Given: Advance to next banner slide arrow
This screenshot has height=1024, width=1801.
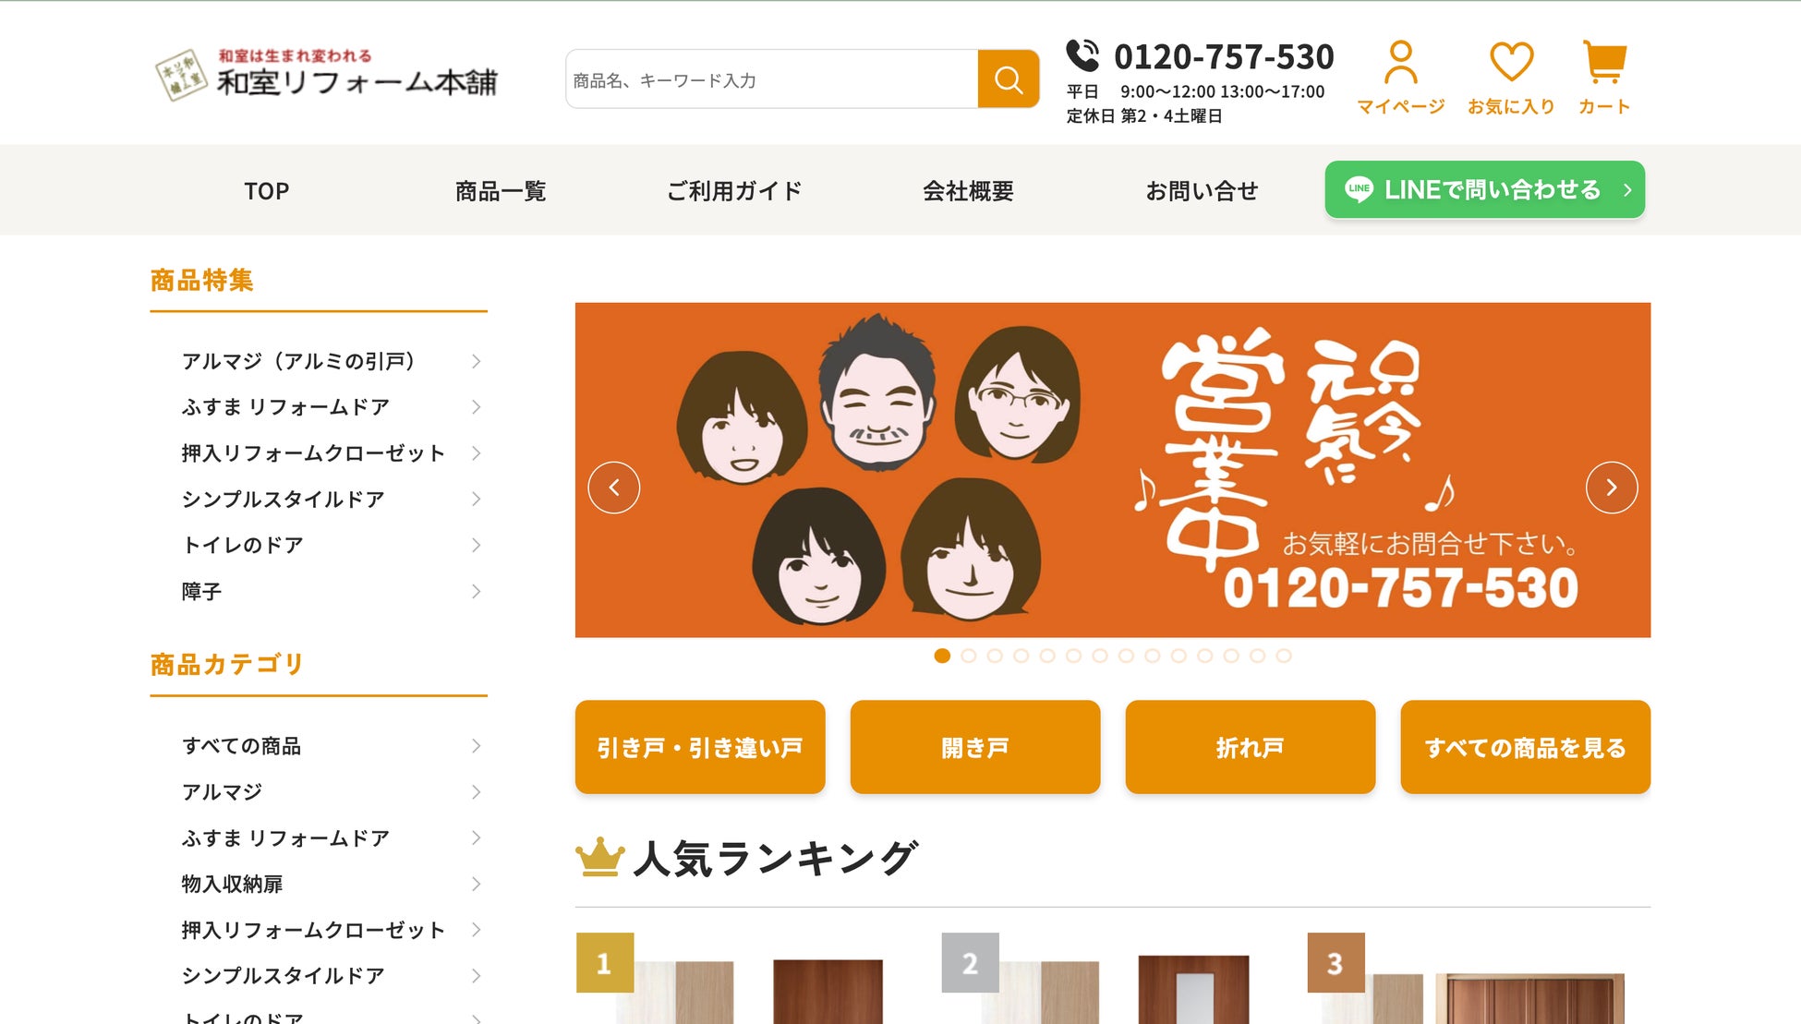Looking at the screenshot, I should [x=1612, y=488].
